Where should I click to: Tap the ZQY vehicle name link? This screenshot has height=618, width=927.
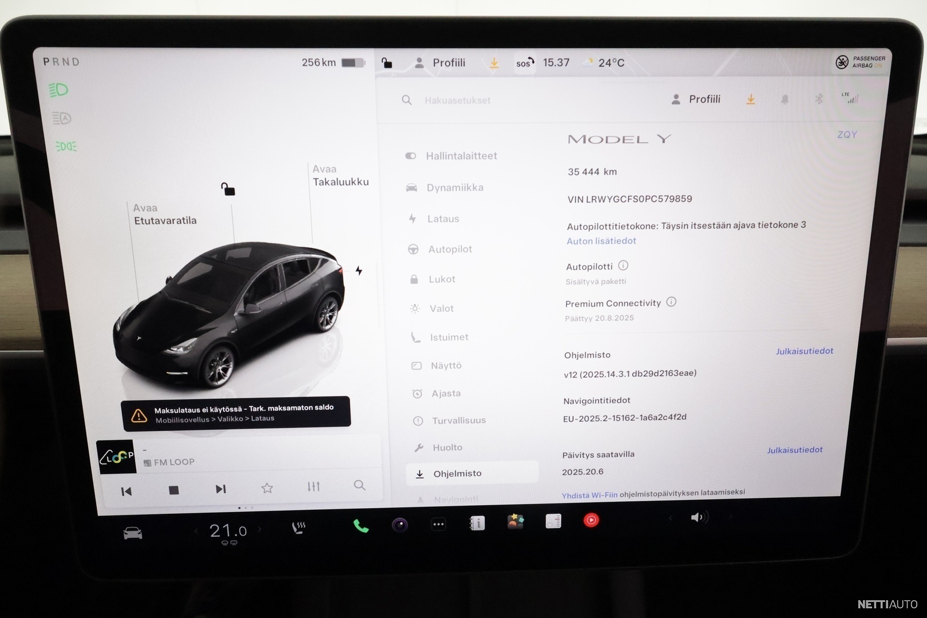pos(847,134)
